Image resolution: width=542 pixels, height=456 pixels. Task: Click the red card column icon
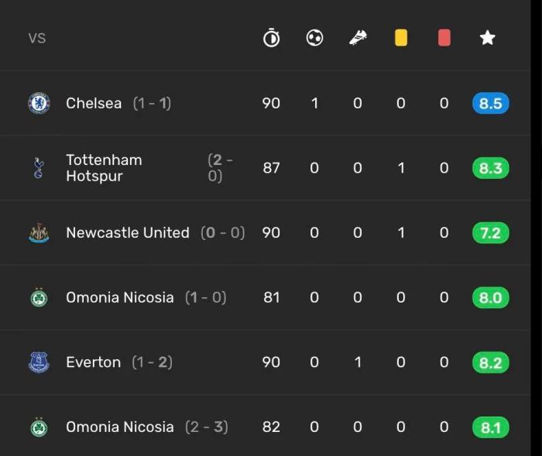[444, 37]
